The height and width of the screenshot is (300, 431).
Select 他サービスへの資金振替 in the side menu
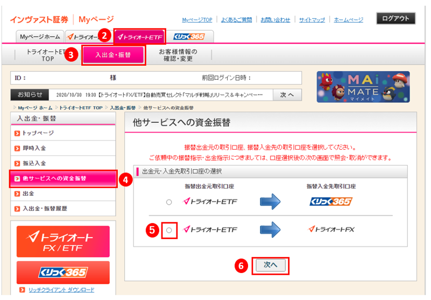(x=63, y=179)
